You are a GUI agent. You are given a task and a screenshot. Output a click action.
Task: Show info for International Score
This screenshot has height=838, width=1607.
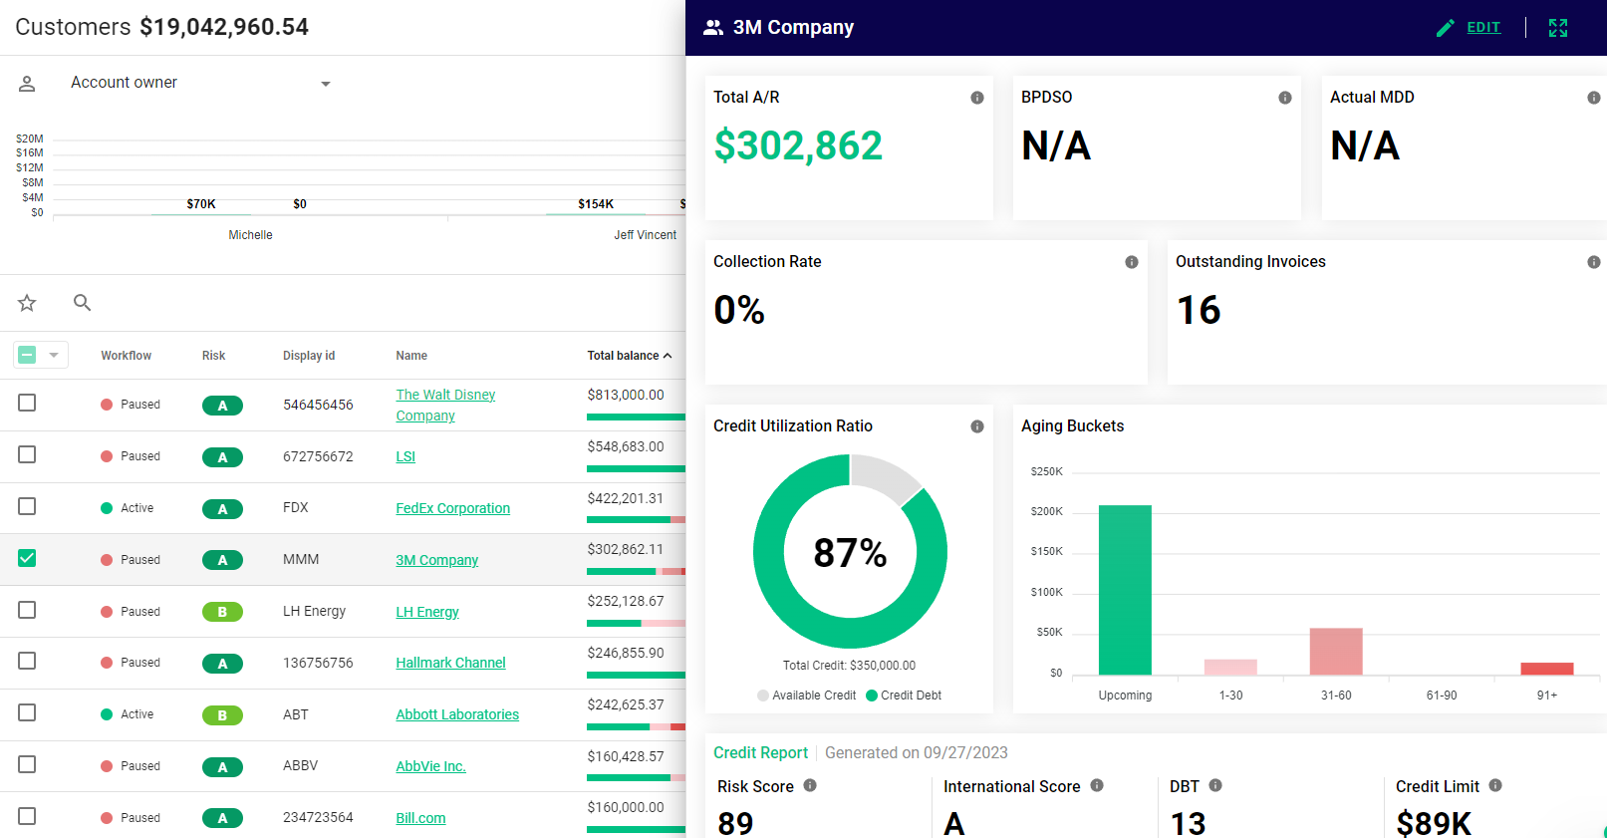pyautogui.click(x=1097, y=785)
